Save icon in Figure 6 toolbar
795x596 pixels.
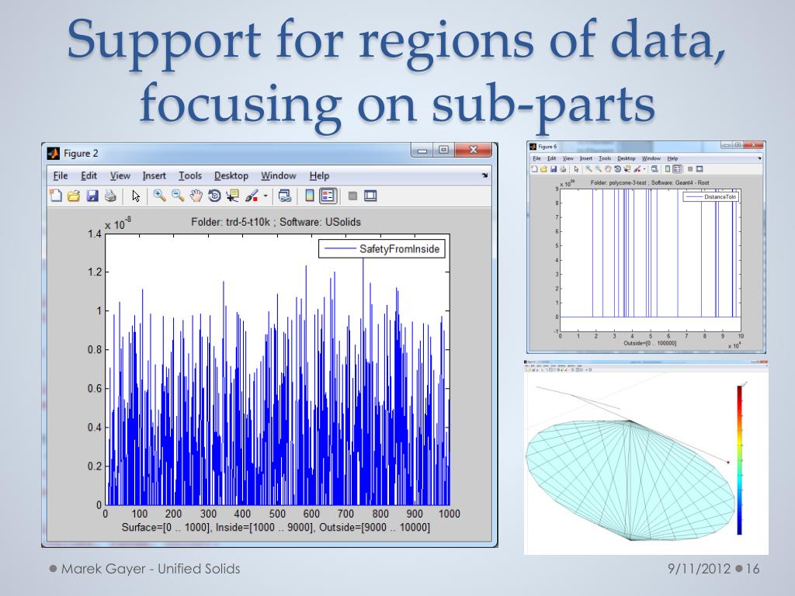553,169
